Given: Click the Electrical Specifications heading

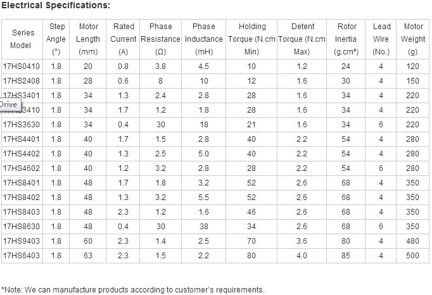Looking at the screenshot, I should 56,5.
